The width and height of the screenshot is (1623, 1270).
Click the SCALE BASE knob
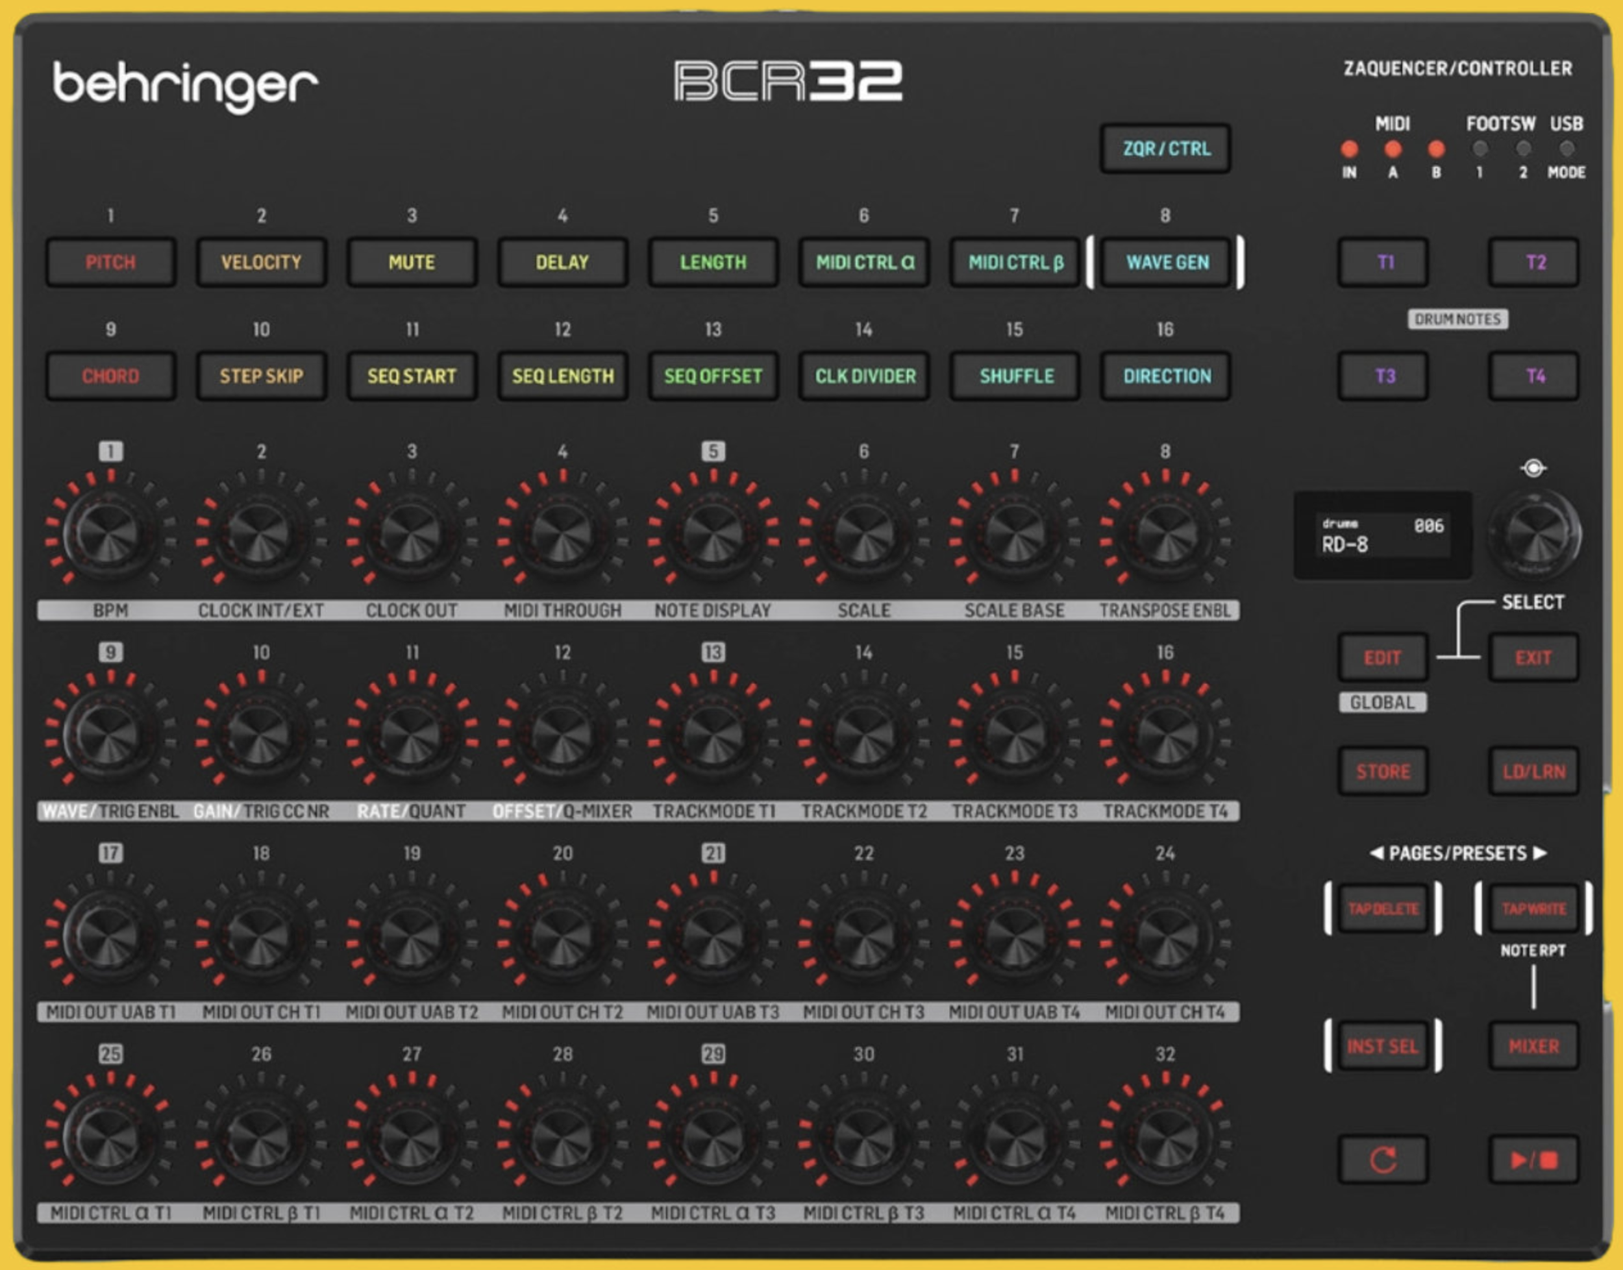pos(1015,533)
